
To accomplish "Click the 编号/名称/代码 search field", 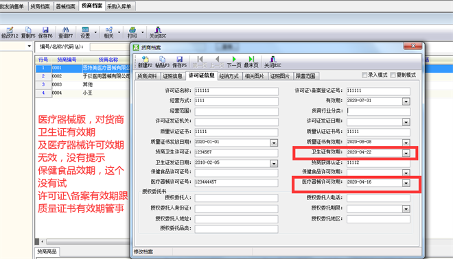I will [x=110, y=47].
